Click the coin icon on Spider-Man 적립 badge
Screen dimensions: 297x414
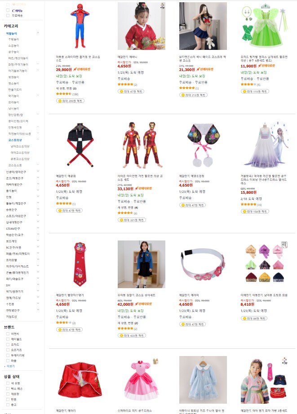click(x=60, y=101)
